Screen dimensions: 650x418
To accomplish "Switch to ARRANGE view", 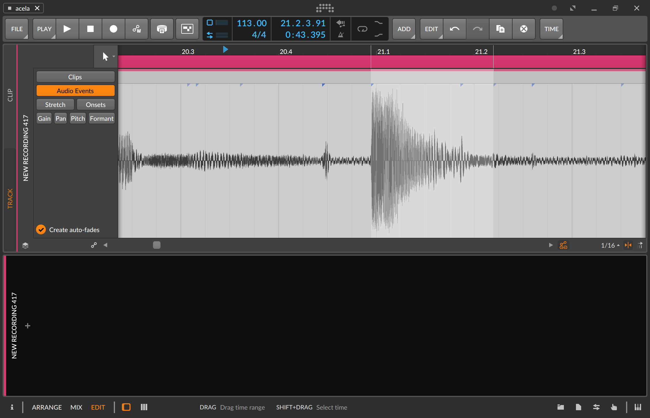I will [x=47, y=407].
